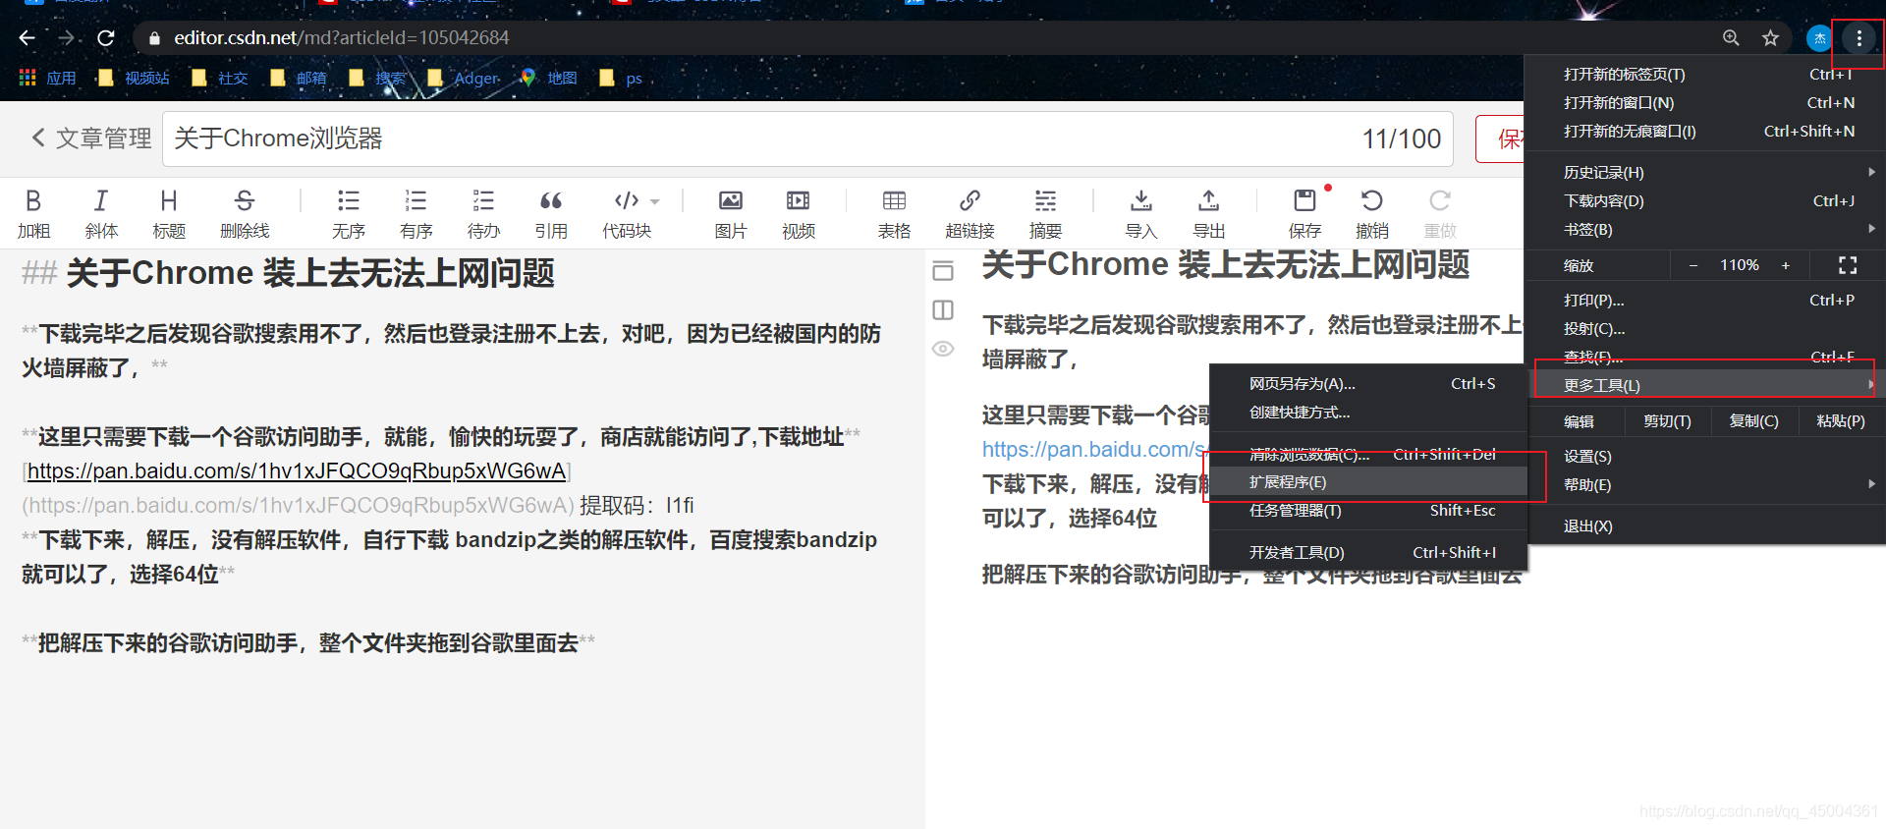Expand 更多工具(L) submenu
Screen dimensions: 1886x829
(1705, 385)
